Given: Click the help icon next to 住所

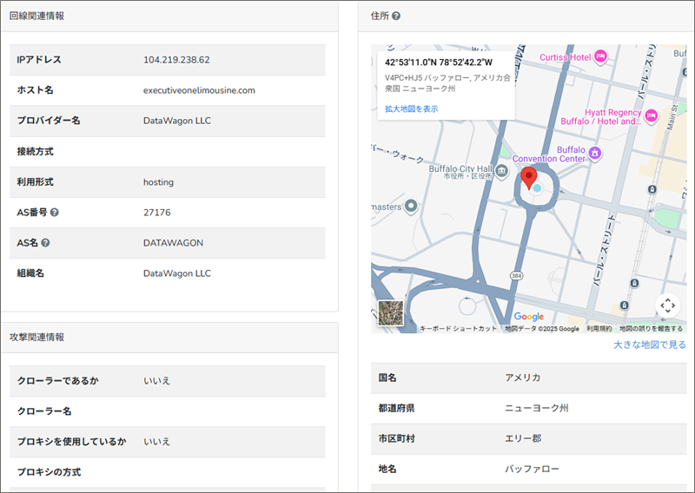Looking at the screenshot, I should [x=396, y=16].
